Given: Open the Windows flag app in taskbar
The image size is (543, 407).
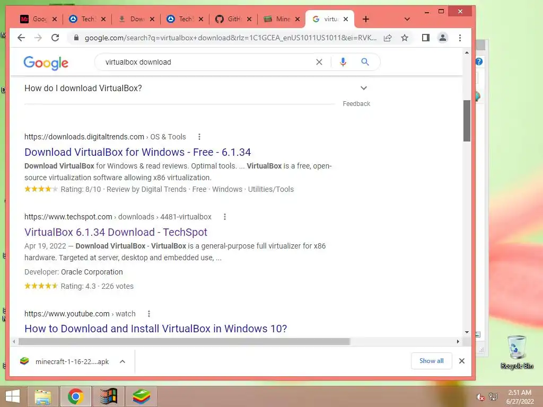Looking at the screenshot, I should click(108, 396).
